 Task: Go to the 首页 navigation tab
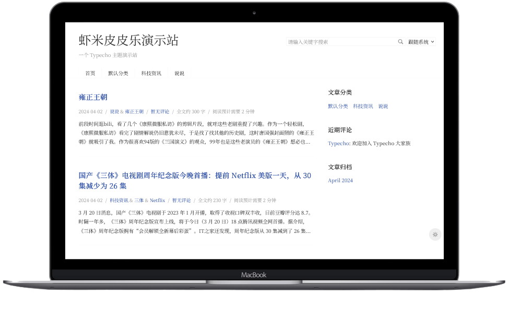[x=90, y=73]
